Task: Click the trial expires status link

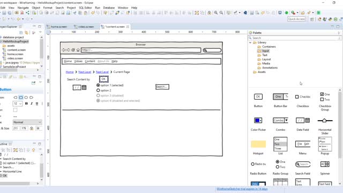Action: (242, 189)
